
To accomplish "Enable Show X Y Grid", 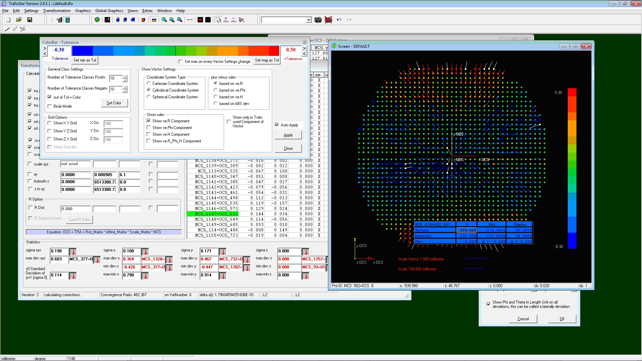I will [49, 123].
